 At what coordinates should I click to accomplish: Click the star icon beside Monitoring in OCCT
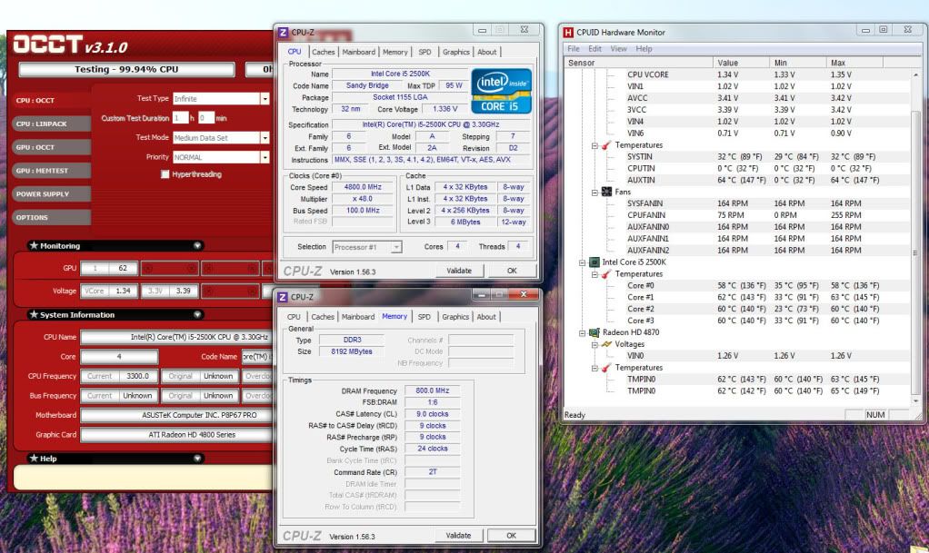pyautogui.click(x=34, y=245)
